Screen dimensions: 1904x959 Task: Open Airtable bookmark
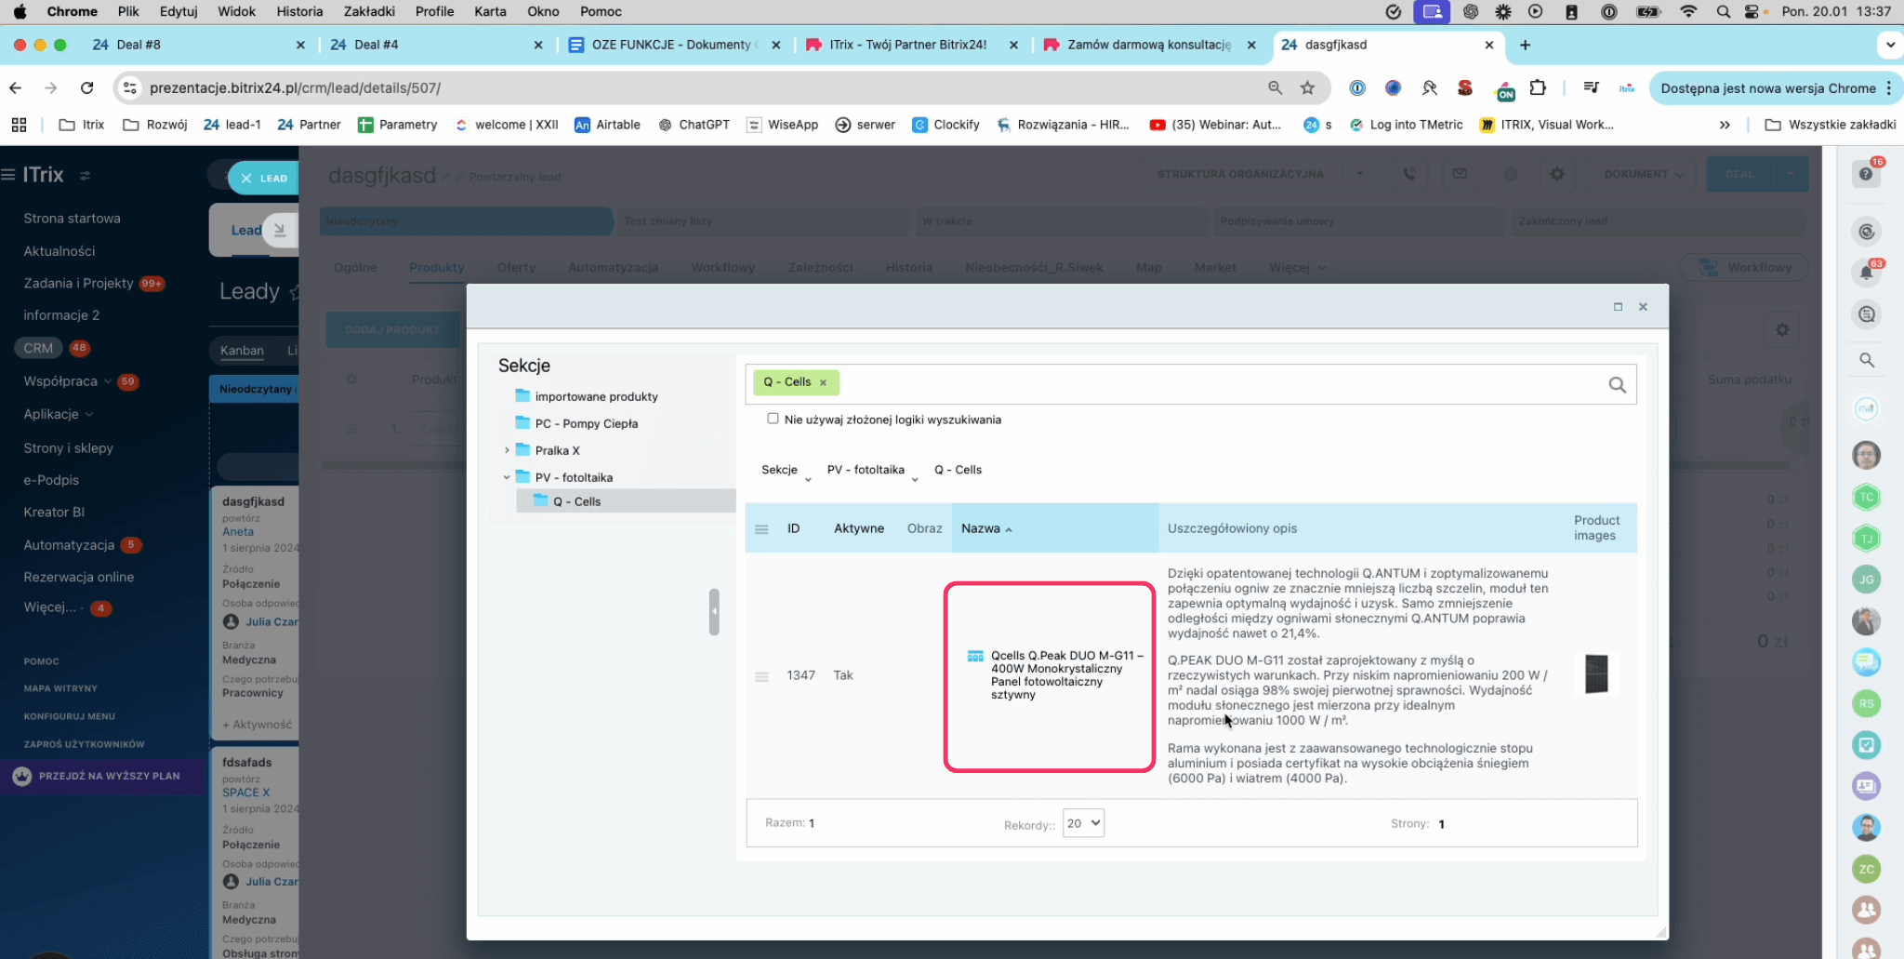click(607, 125)
